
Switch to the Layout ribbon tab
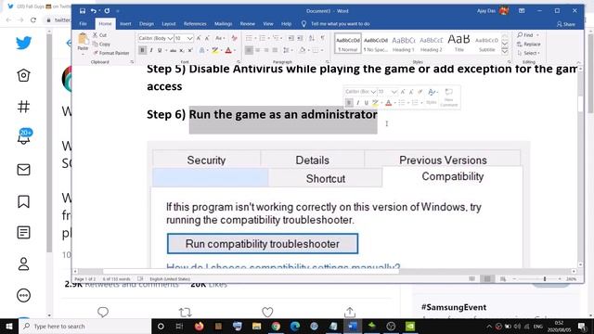169,24
